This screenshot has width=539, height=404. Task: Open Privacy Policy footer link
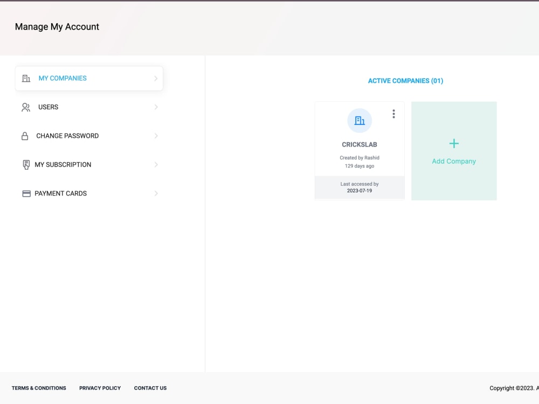pyautogui.click(x=100, y=388)
